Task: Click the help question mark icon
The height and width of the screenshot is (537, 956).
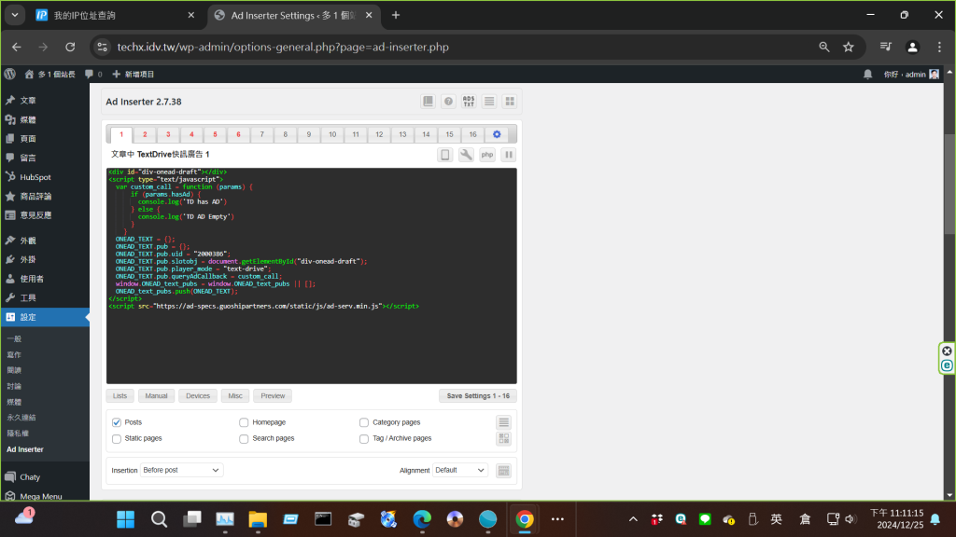Action: click(448, 102)
